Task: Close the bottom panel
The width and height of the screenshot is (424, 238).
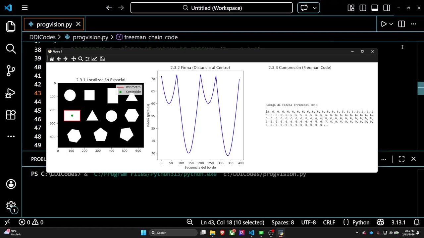Action: (x=413, y=159)
